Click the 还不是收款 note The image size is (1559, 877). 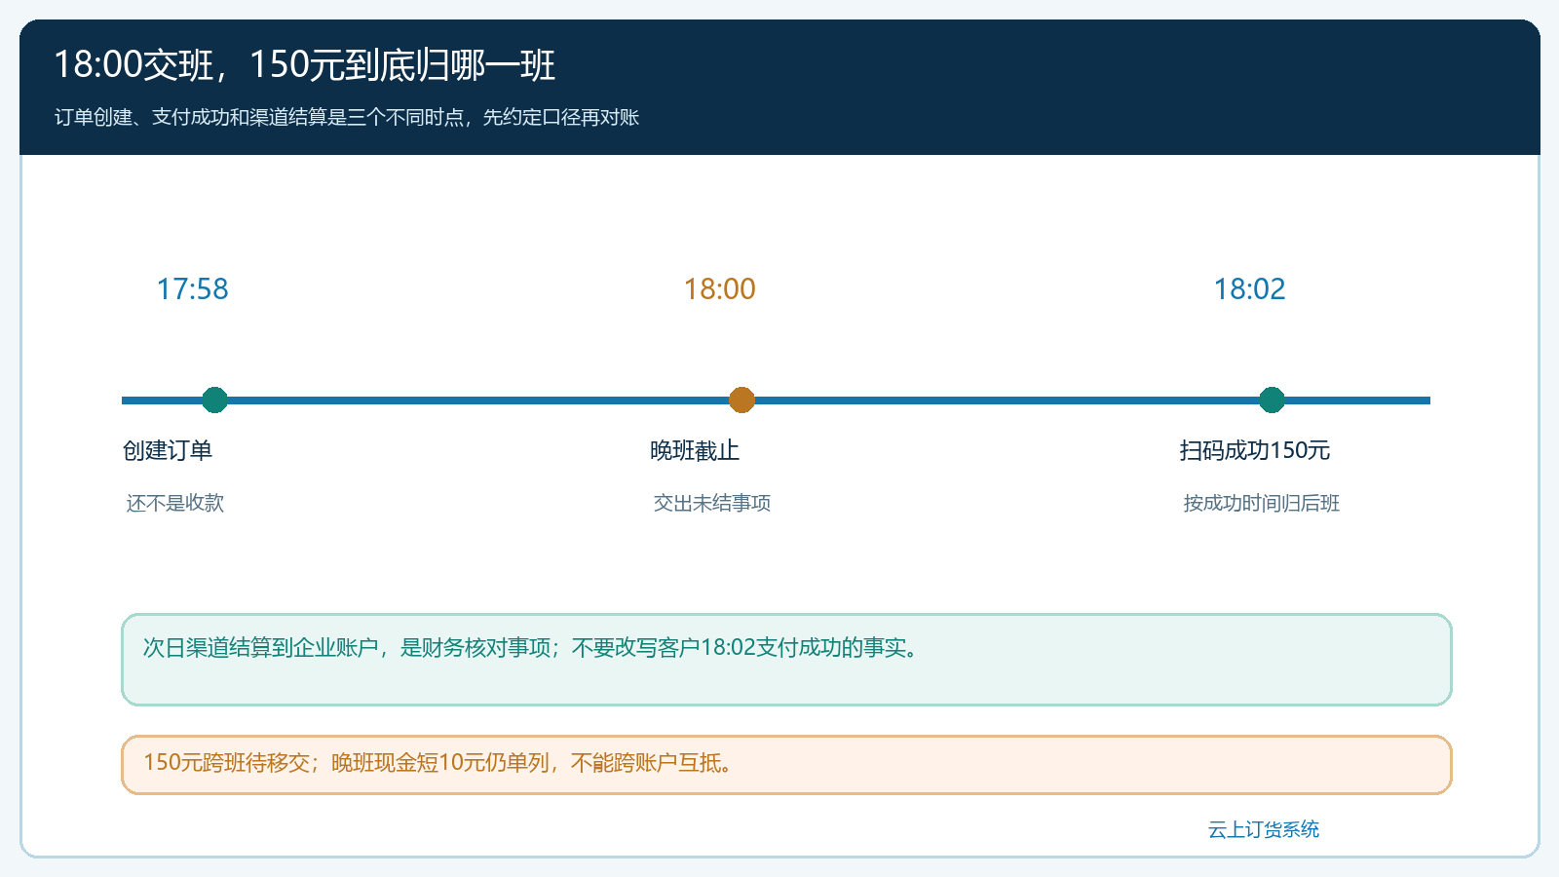point(175,503)
